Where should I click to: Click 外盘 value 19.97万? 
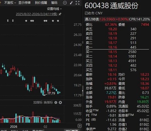110,102
